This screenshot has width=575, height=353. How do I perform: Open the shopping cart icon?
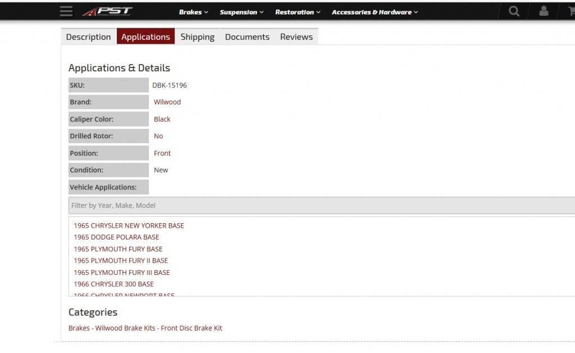(571, 11)
